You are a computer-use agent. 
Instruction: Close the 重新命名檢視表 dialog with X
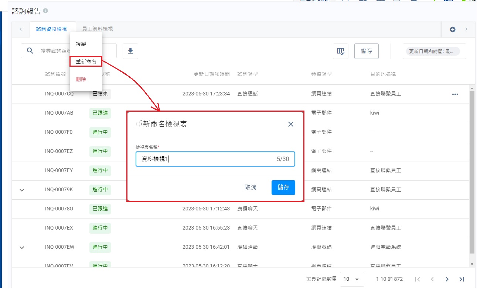pos(290,124)
